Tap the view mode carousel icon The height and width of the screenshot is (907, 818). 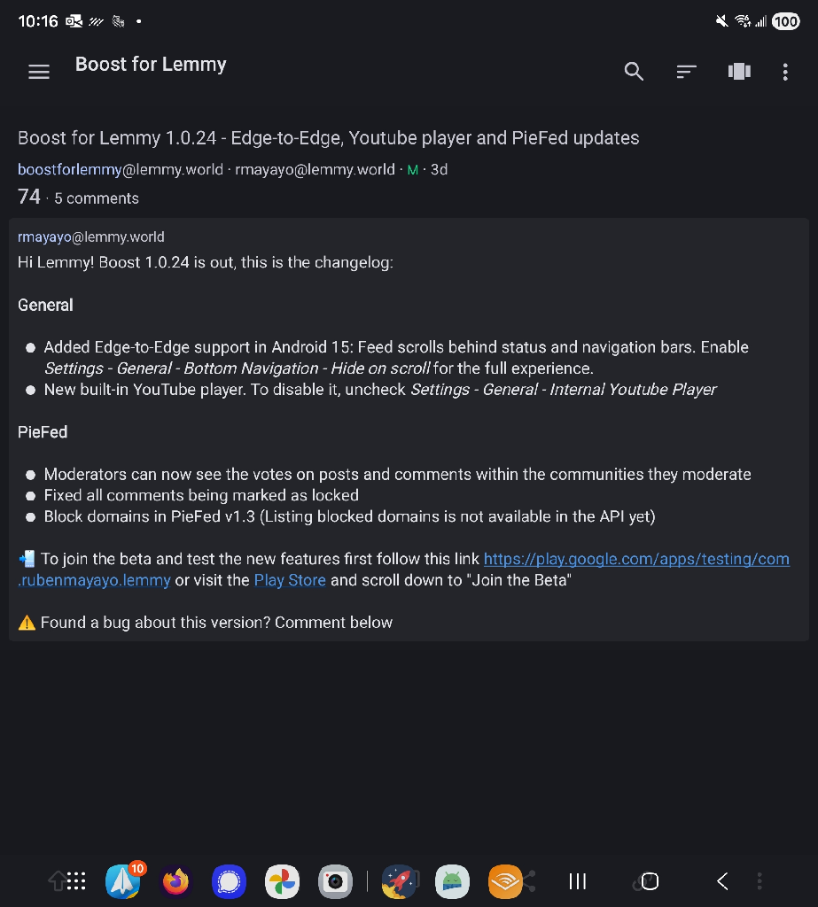(x=739, y=72)
